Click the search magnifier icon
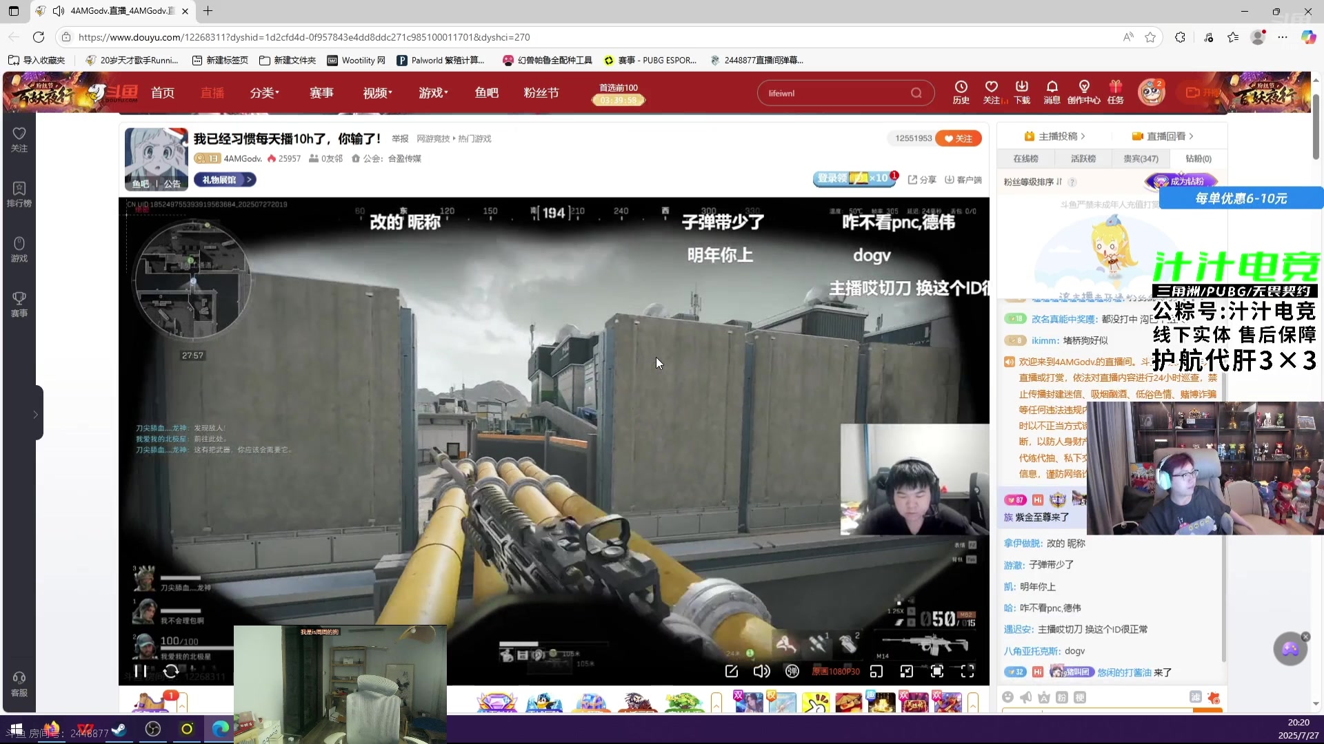The height and width of the screenshot is (744, 1324). (916, 93)
